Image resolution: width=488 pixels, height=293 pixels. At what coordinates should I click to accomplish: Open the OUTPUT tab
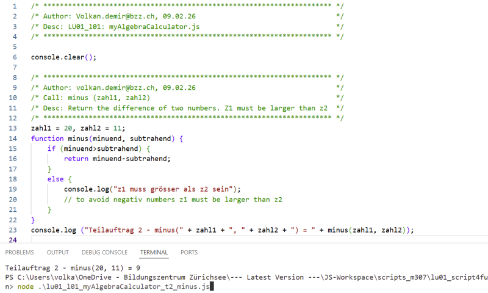pos(57,252)
